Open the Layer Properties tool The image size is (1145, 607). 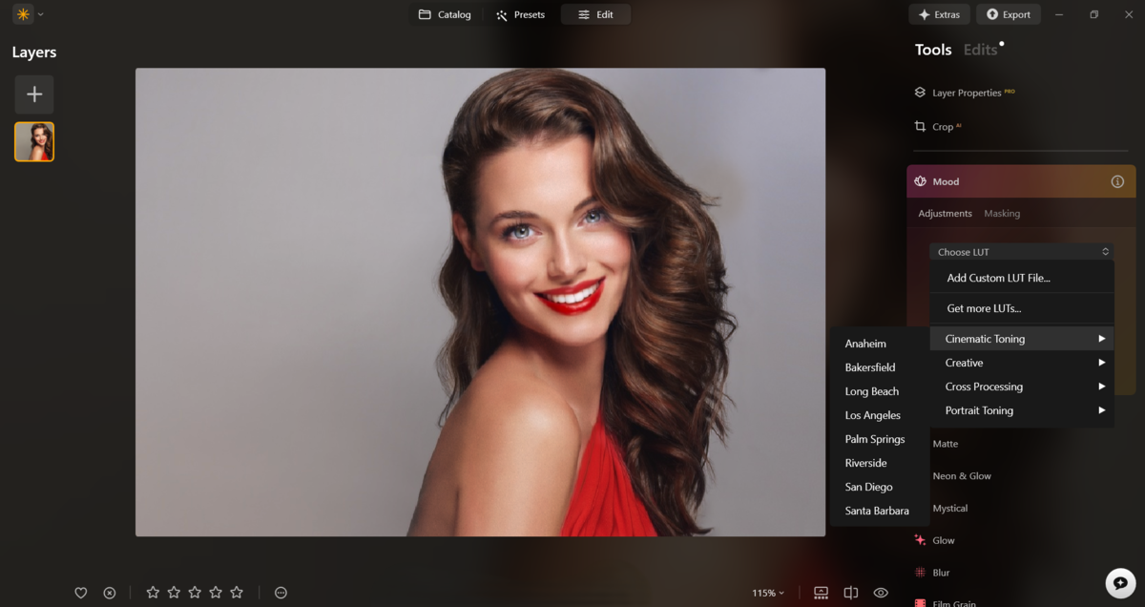(964, 93)
